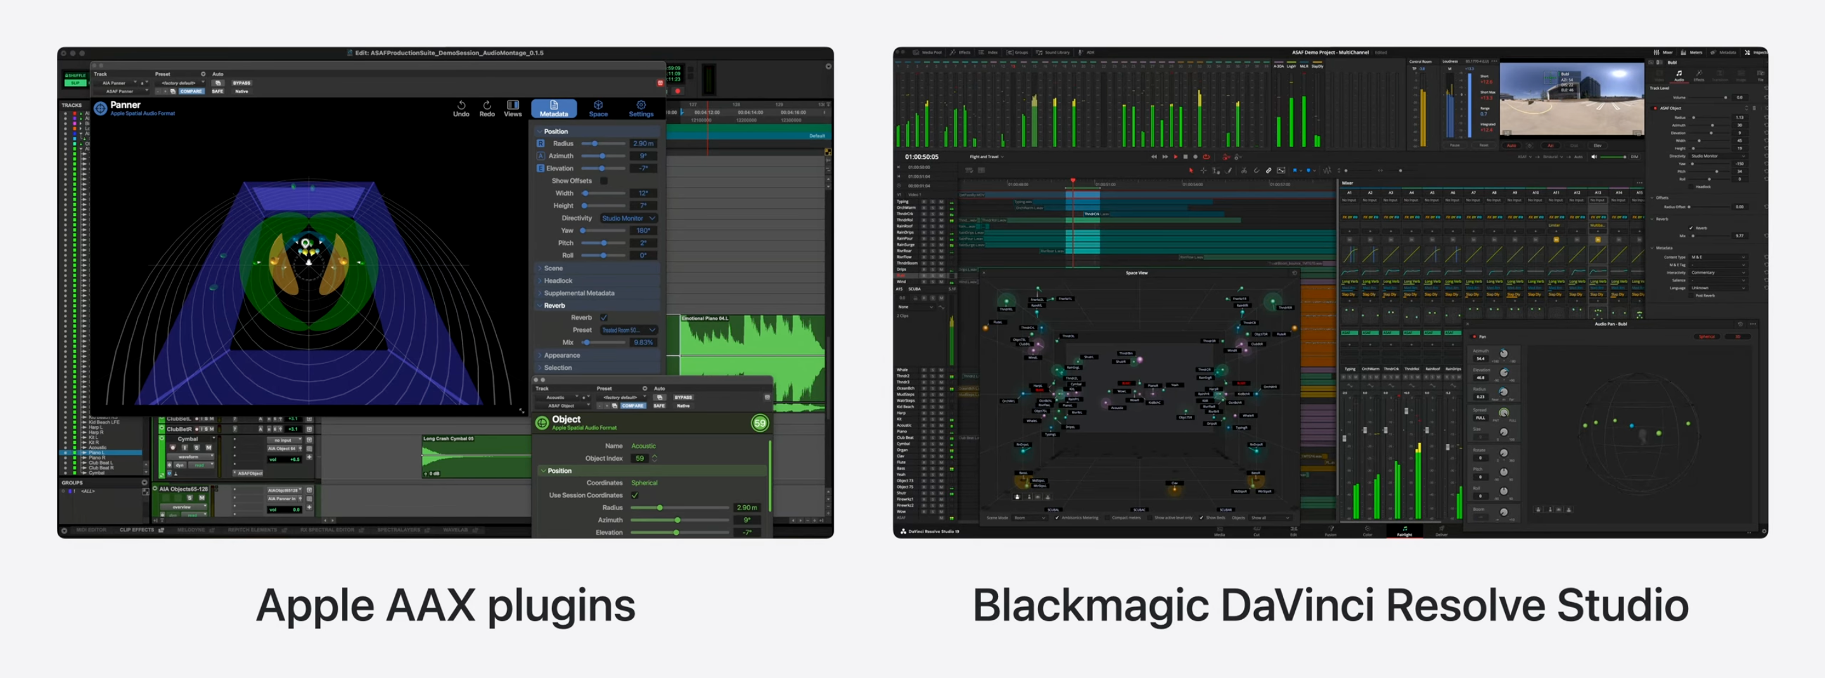The image size is (1825, 678).
Task: Expand the Scene section in Panner
Action: point(553,268)
